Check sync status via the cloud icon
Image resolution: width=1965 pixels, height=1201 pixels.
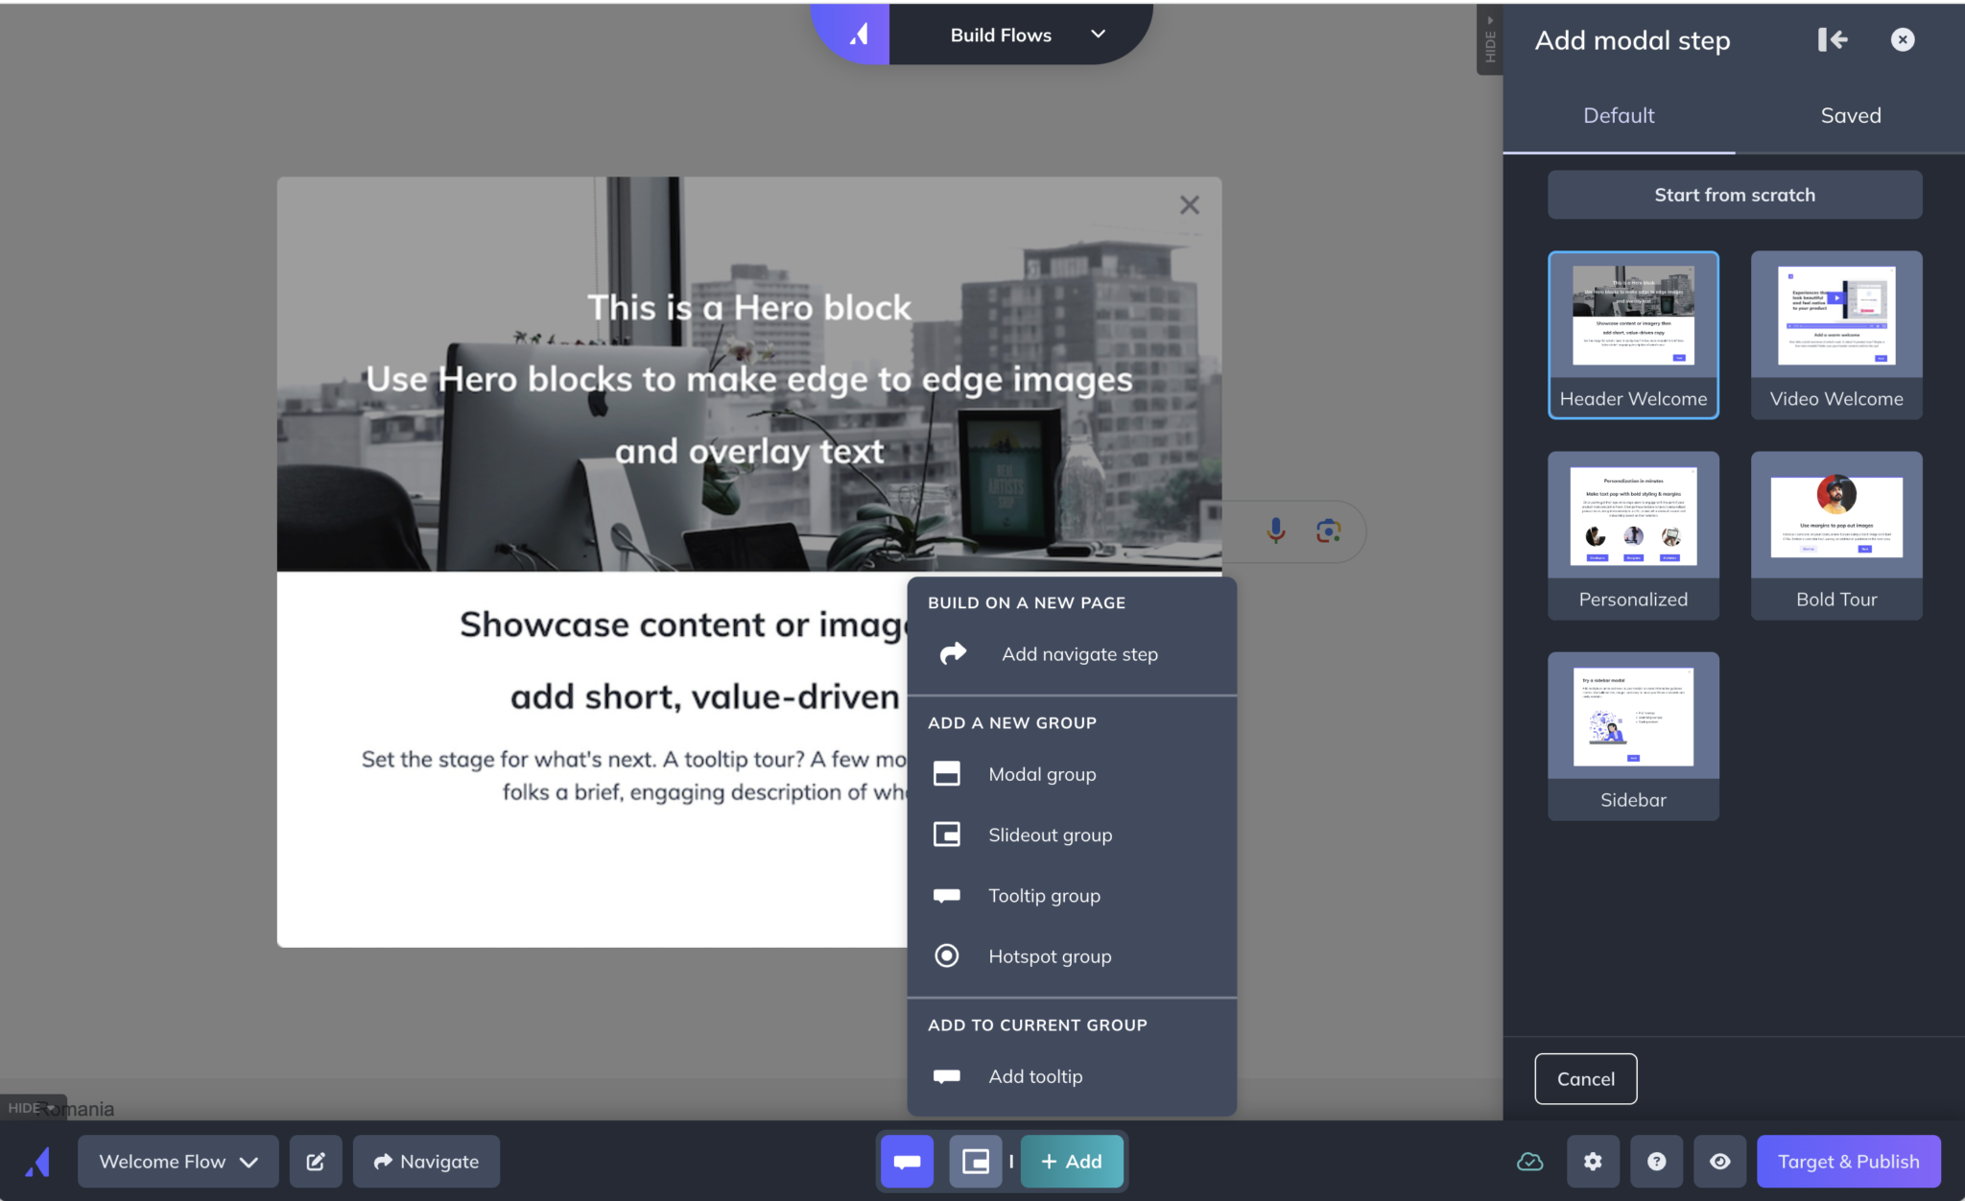[x=1528, y=1161]
